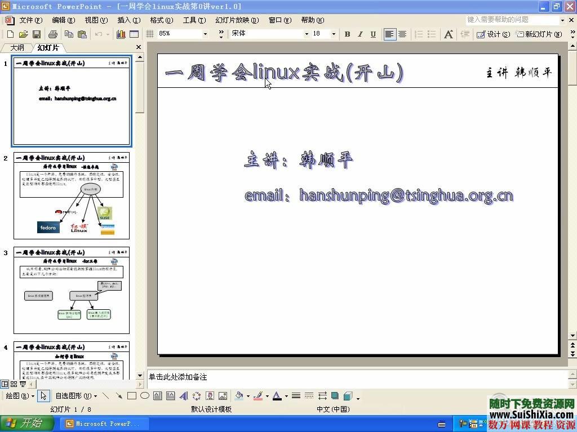Open the 自选图形 AutoShapes dropdown

pos(76,396)
